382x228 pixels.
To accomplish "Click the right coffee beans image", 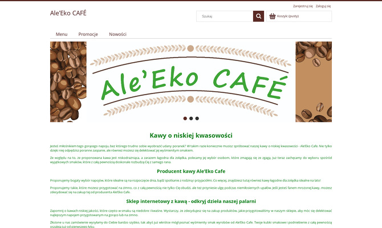I will click(314, 82).
